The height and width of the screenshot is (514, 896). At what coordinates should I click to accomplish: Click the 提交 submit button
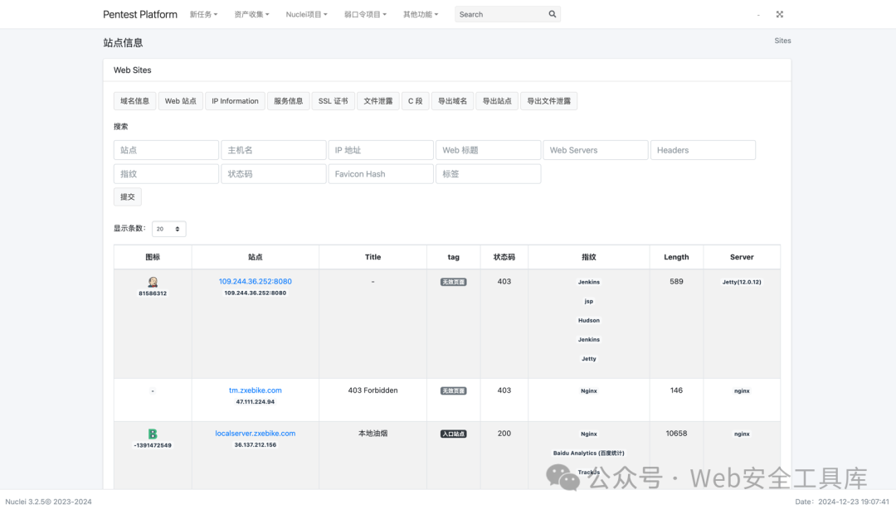[x=128, y=197]
